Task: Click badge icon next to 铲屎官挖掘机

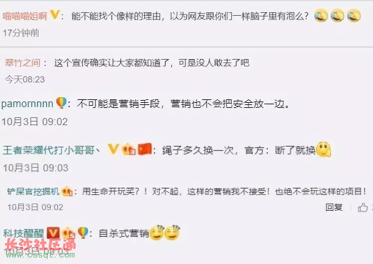Action: point(67,191)
